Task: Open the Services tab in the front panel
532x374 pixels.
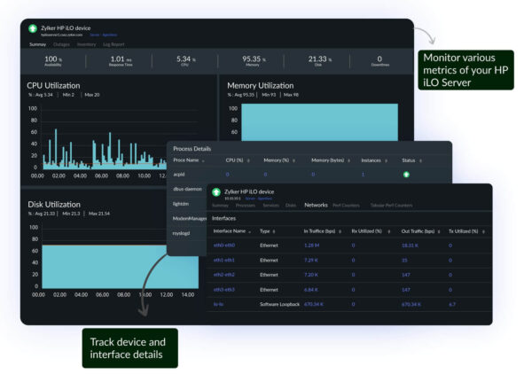Action: tap(270, 206)
